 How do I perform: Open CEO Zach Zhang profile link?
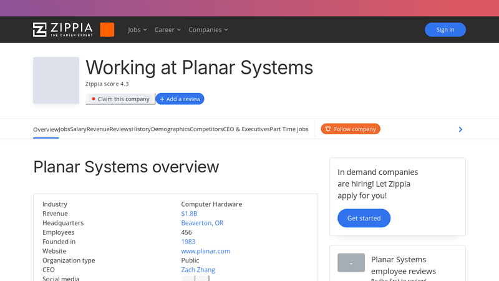(x=198, y=270)
